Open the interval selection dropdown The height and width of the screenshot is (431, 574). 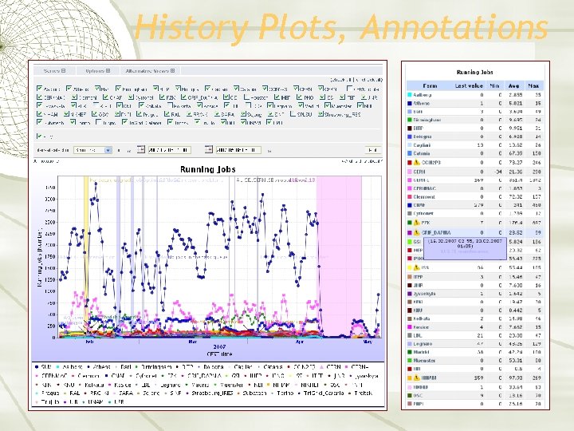(x=92, y=150)
